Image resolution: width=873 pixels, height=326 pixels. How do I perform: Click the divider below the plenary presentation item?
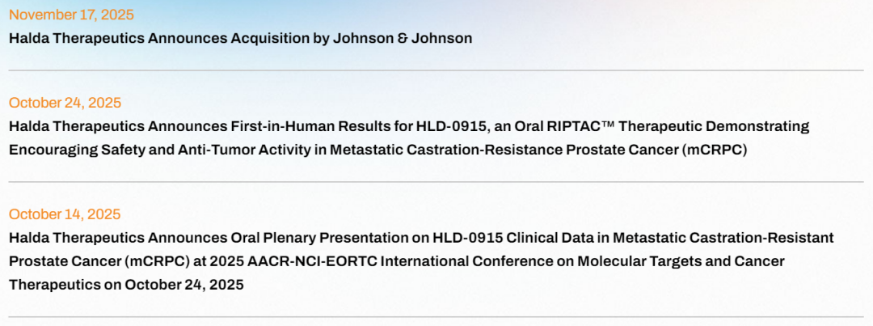coord(436,316)
